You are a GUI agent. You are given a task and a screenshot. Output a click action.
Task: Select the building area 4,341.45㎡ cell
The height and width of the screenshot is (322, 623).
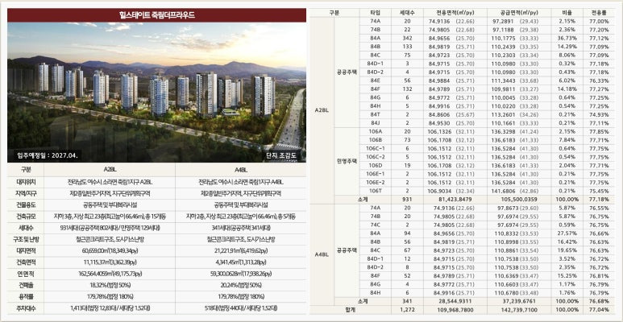[x=241, y=262]
